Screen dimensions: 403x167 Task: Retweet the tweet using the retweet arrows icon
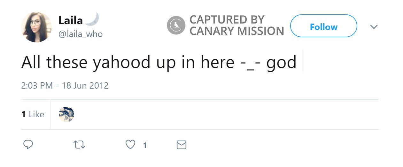(x=79, y=145)
